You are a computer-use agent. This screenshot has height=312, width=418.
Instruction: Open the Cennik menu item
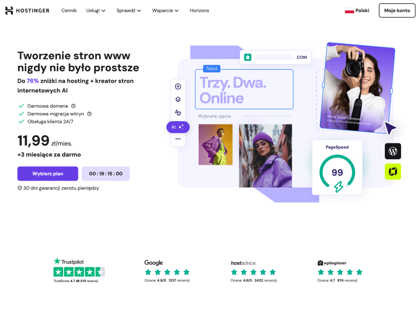click(69, 11)
